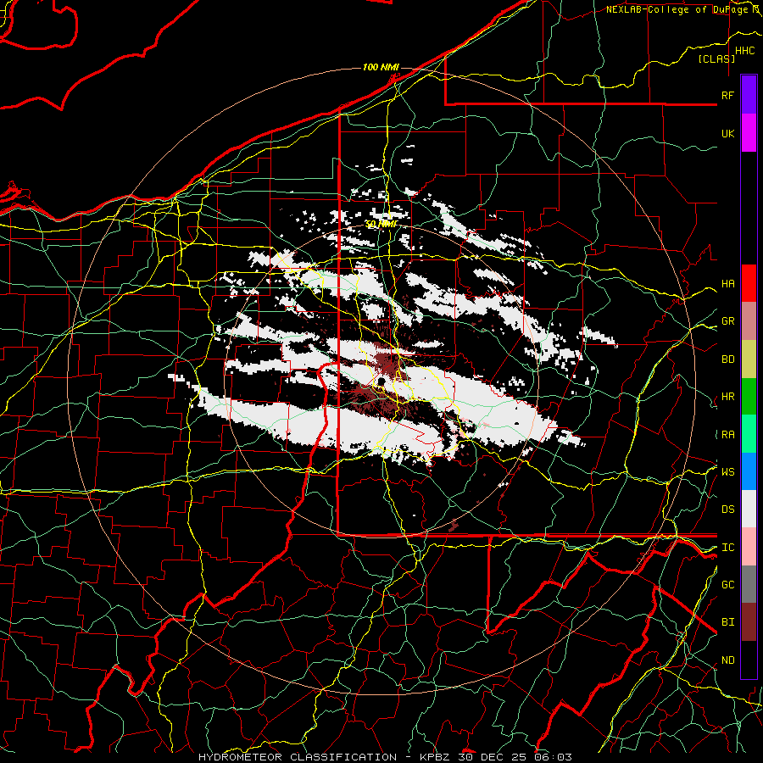
Task: Click the 'HYDROMETEOR CLASSIFICATION' title text
Action: (x=298, y=757)
